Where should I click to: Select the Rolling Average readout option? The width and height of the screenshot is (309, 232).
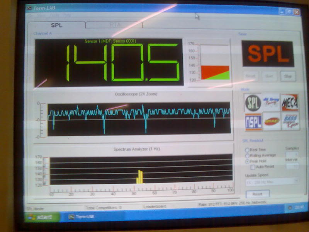point(247,155)
